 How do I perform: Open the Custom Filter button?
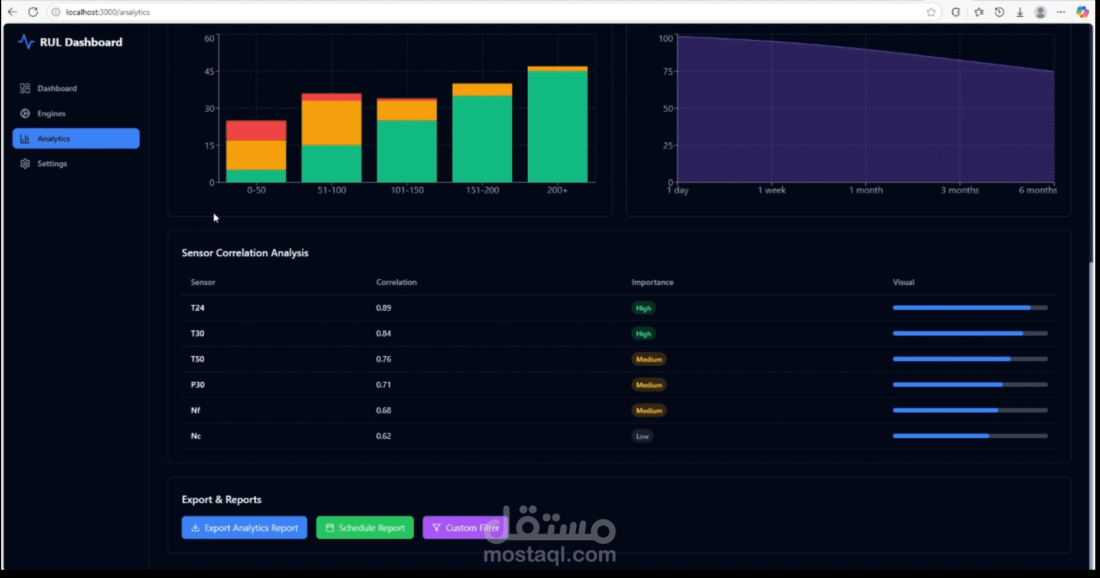coord(466,528)
